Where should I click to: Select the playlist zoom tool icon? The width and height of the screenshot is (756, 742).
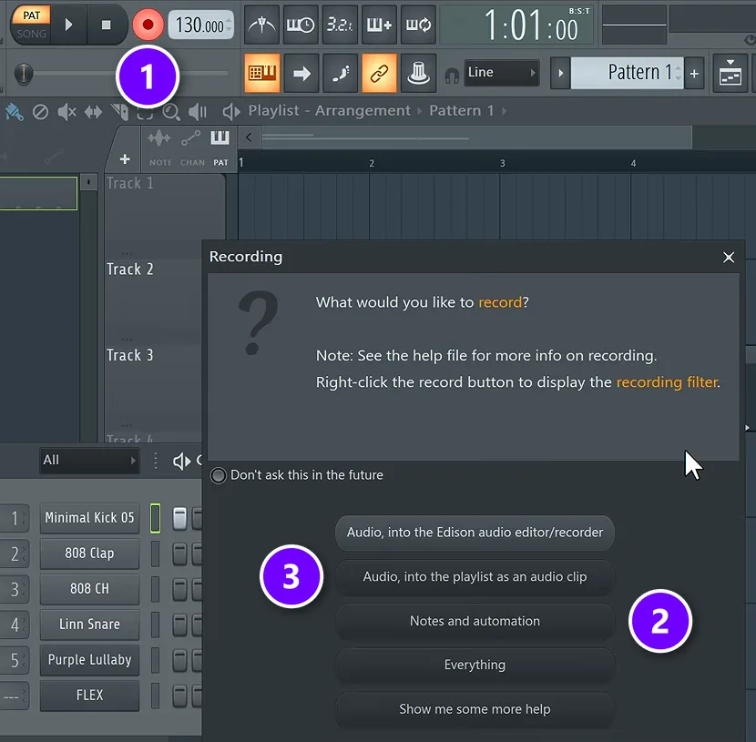(x=170, y=112)
